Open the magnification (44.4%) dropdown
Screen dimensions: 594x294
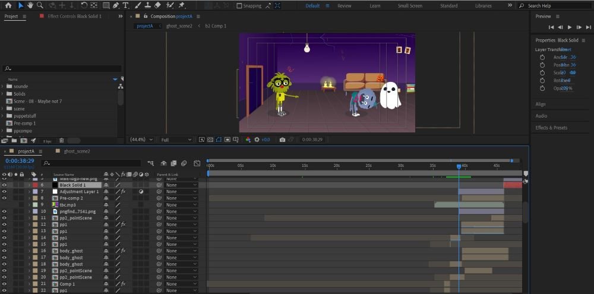[143, 140]
